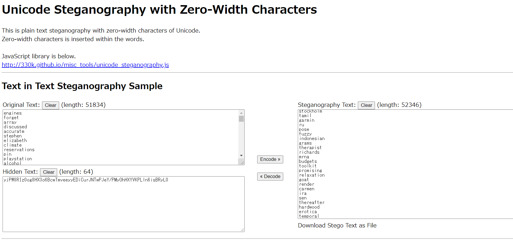Clear the Original Text field
The image size is (513, 244).
point(51,105)
